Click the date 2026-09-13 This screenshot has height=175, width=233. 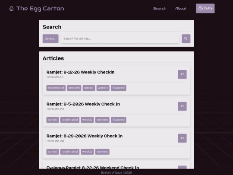pyautogui.click(x=55, y=77)
